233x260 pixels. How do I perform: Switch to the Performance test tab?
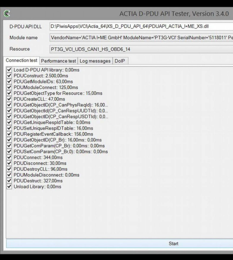[x=59, y=61]
